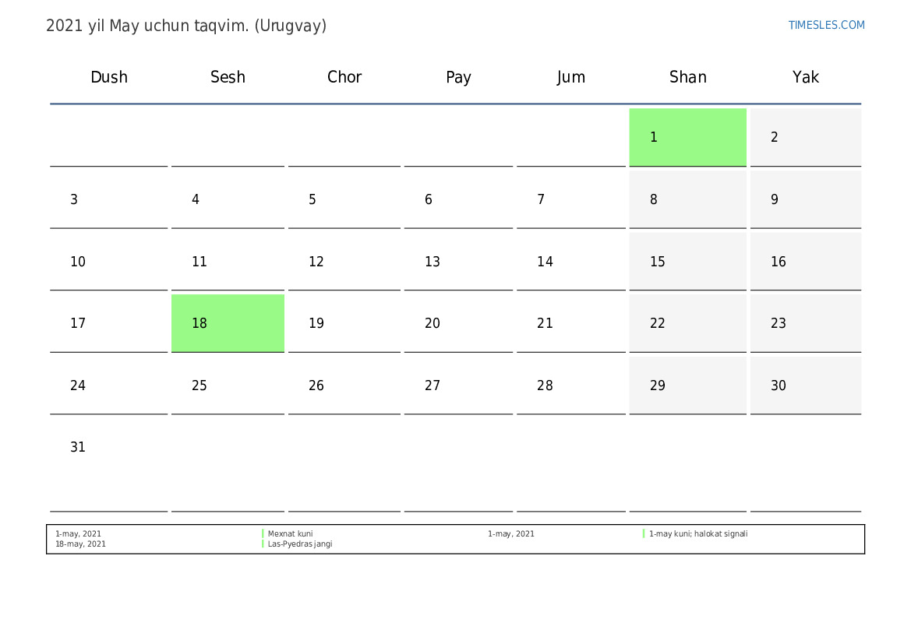Select day 15 in the calendar
Screen dimensions: 911x644
coord(688,262)
